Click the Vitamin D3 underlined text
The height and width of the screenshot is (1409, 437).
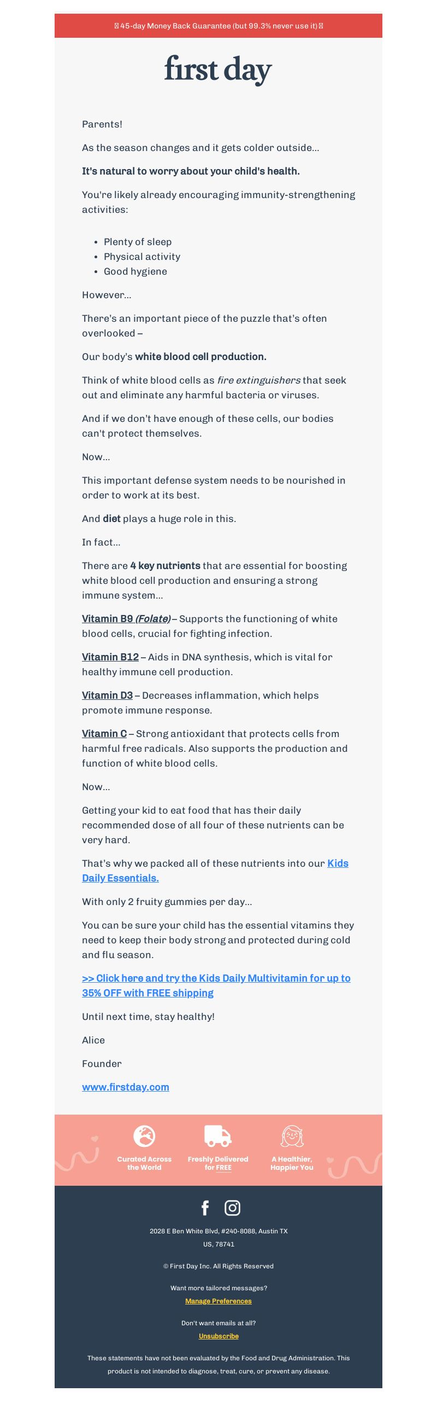pos(108,695)
